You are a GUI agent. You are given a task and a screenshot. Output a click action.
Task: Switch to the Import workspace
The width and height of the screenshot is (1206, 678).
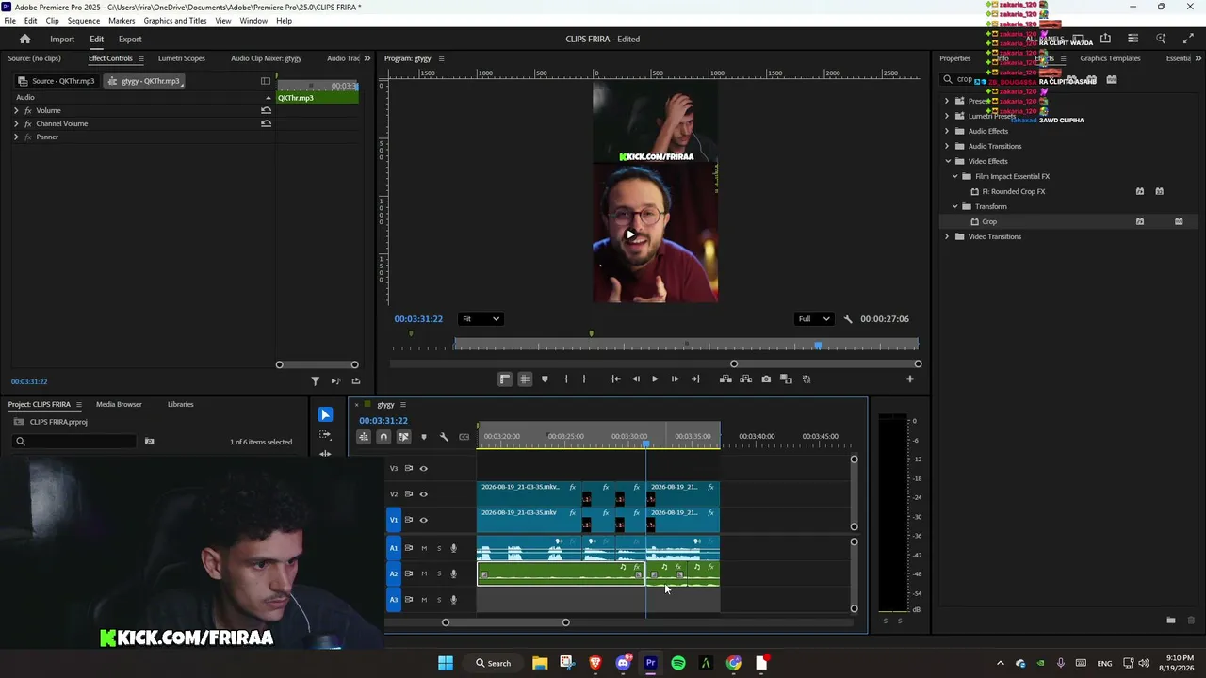[x=62, y=39]
